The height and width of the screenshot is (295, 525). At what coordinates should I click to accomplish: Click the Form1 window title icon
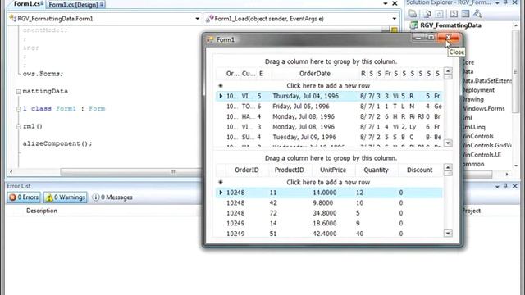pos(210,40)
